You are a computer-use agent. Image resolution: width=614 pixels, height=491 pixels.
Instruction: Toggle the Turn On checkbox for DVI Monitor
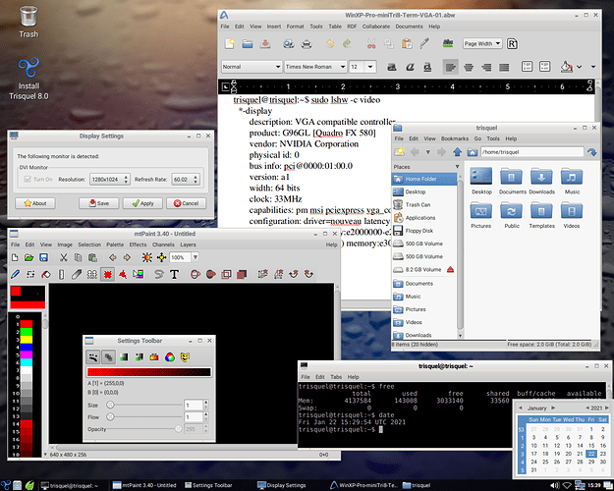(x=28, y=180)
